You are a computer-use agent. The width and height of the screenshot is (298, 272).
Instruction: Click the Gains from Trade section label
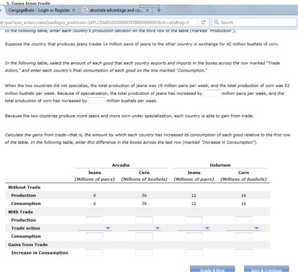click(28, 245)
